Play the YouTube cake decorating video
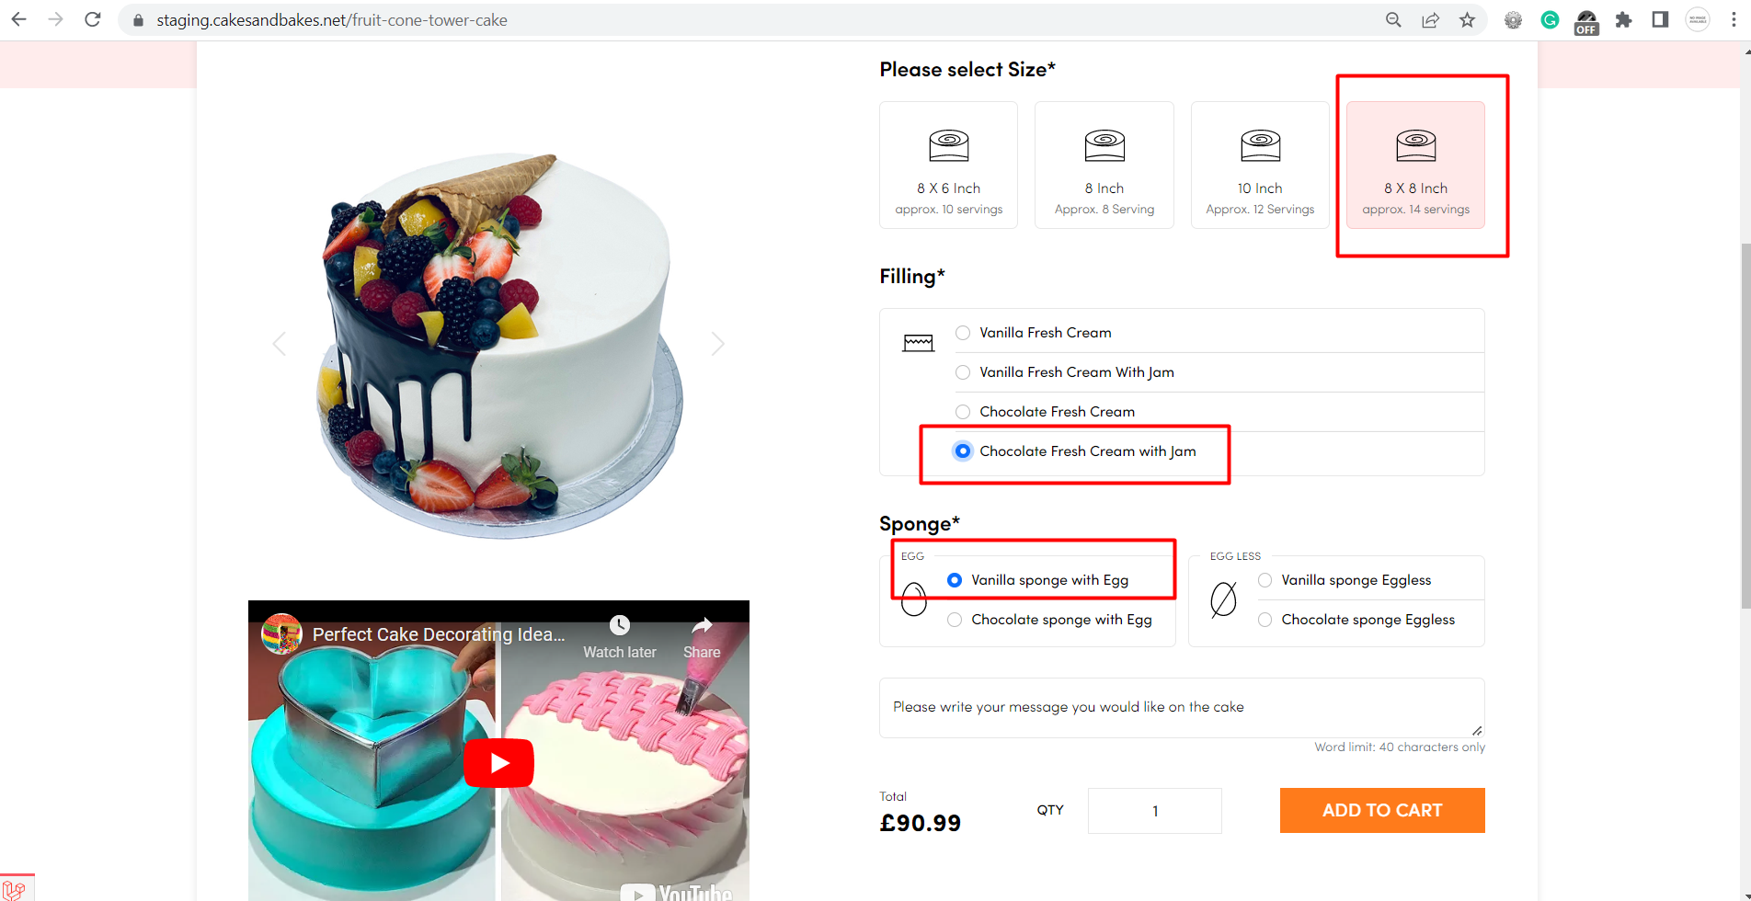The image size is (1751, 901). click(x=498, y=763)
